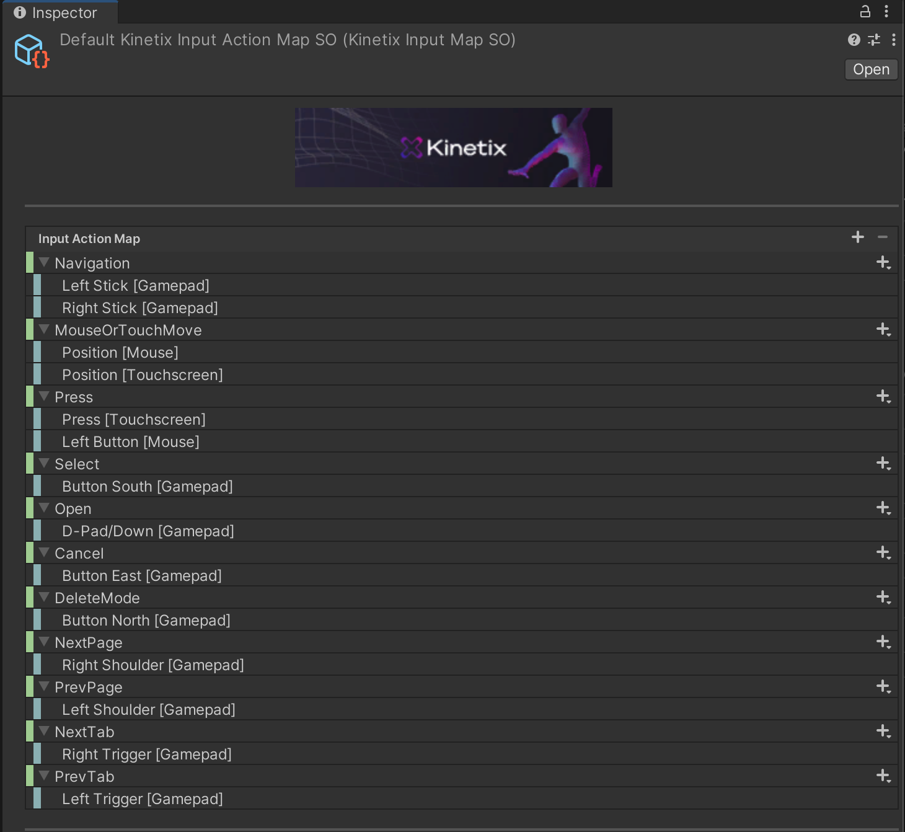Open the asset header three-dot context menu
The width and height of the screenshot is (905, 832).
pyautogui.click(x=893, y=40)
